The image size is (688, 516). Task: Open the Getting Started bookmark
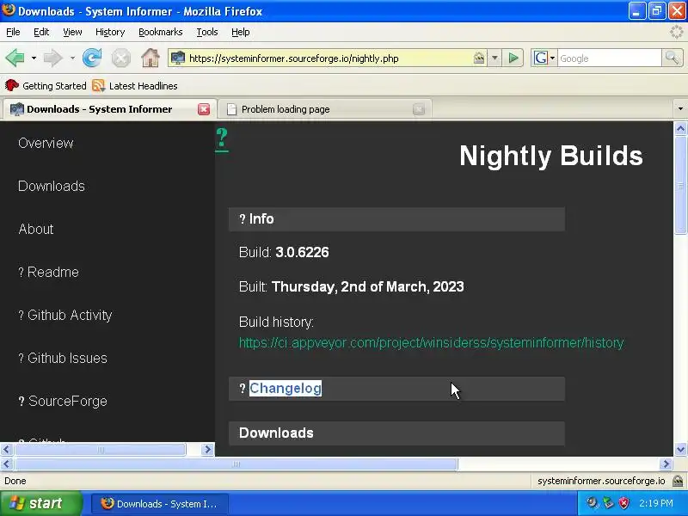[46, 85]
